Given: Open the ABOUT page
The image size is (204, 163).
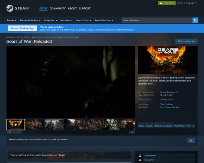Looking at the screenshot, I should (72, 9).
